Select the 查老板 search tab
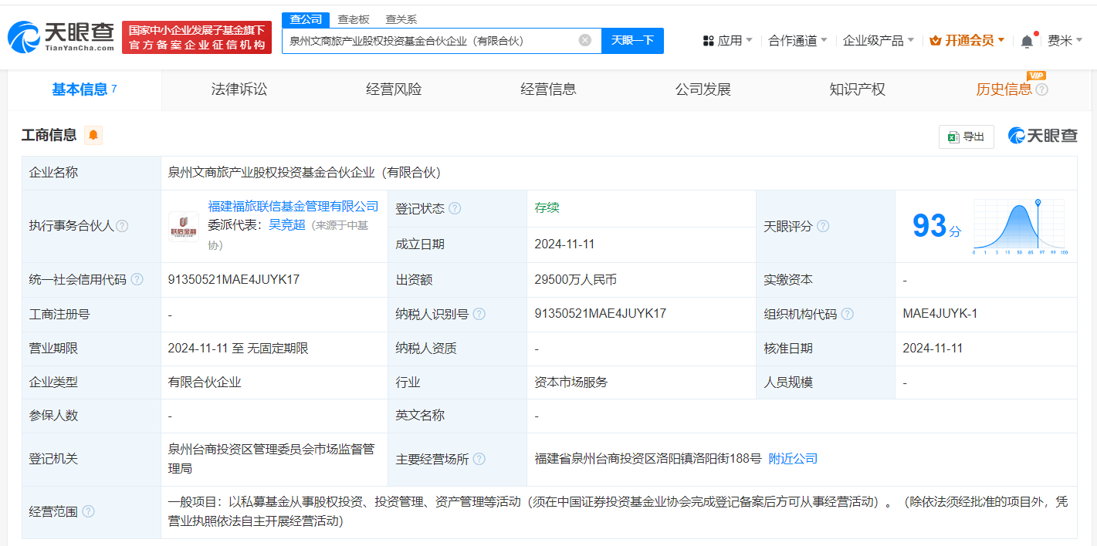Image resolution: width=1097 pixels, height=546 pixels. pyautogui.click(x=355, y=19)
